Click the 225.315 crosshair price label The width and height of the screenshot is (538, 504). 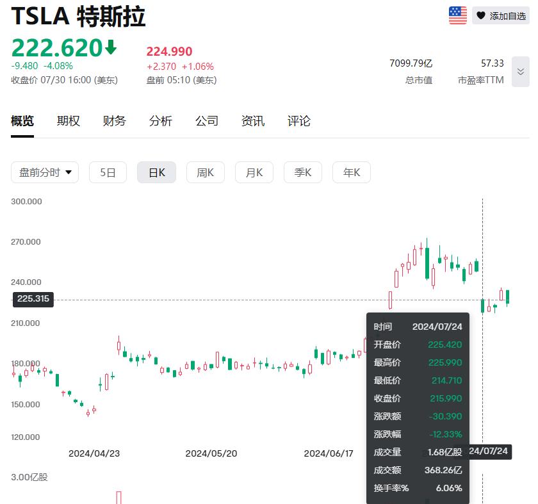pyautogui.click(x=33, y=299)
